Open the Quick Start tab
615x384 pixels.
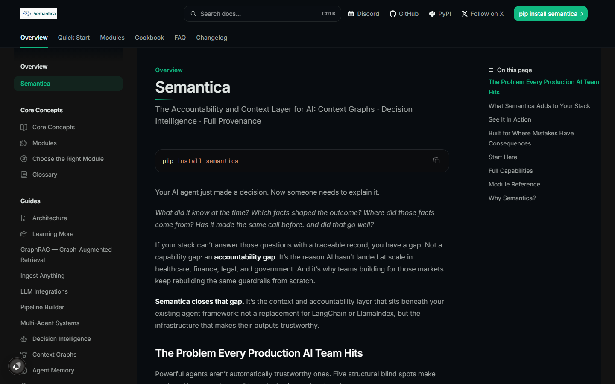74,38
